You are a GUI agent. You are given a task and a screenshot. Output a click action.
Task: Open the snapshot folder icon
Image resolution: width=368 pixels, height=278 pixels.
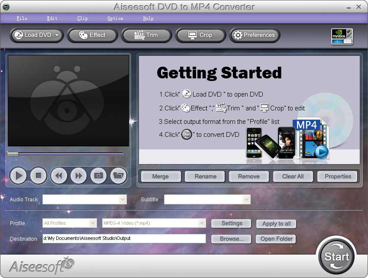click(x=119, y=175)
